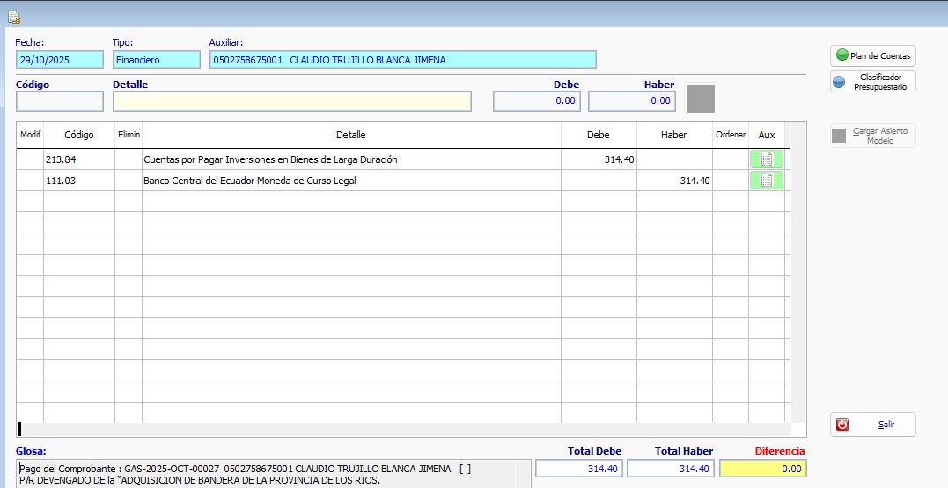This screenshot has width=948, height=488.
Task: Click the red Salir power icon
Action: click(842, 425)
